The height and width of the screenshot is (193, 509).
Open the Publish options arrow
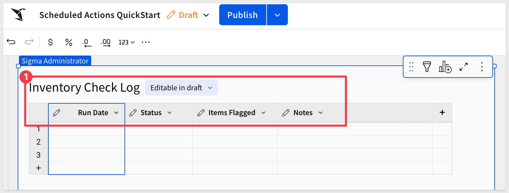[x=277, y=15]
